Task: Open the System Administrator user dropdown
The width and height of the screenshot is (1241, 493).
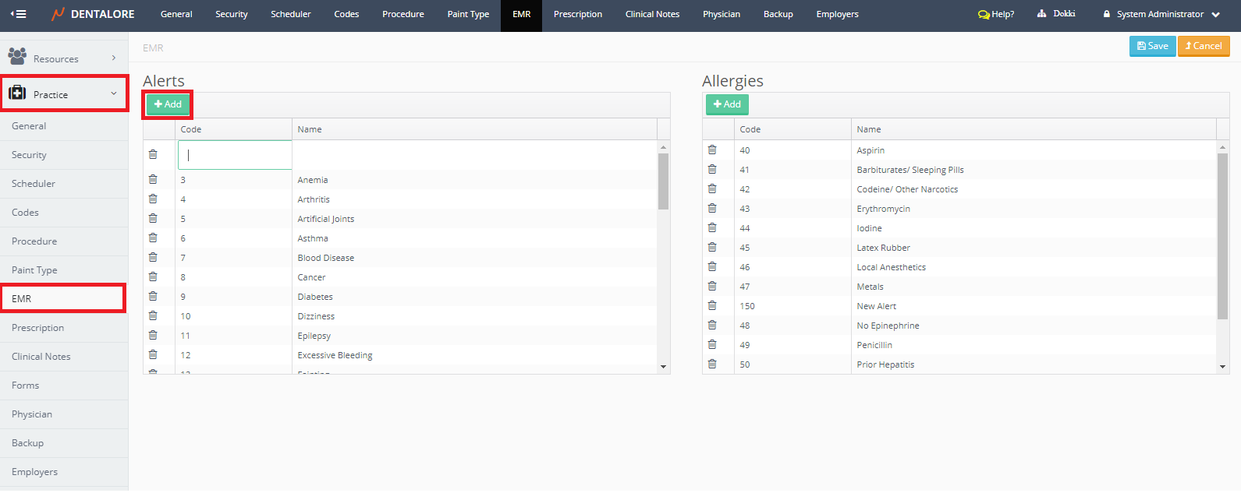Action: pyautogui.click(x=1161, y=14)
